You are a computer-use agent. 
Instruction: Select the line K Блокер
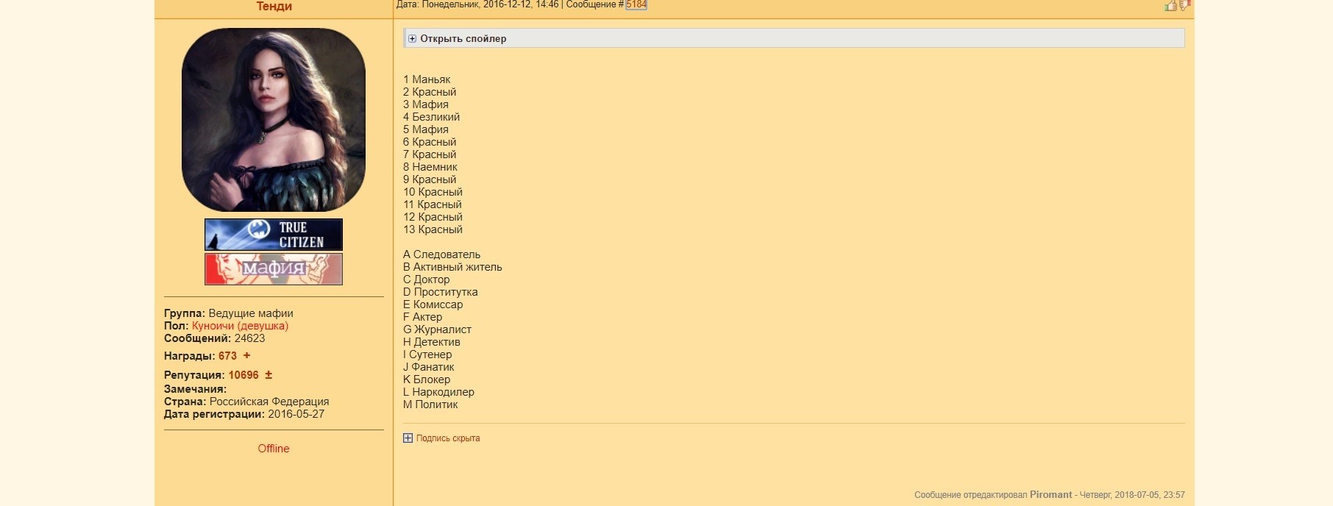pyautogui.click(x=427, y=379)
